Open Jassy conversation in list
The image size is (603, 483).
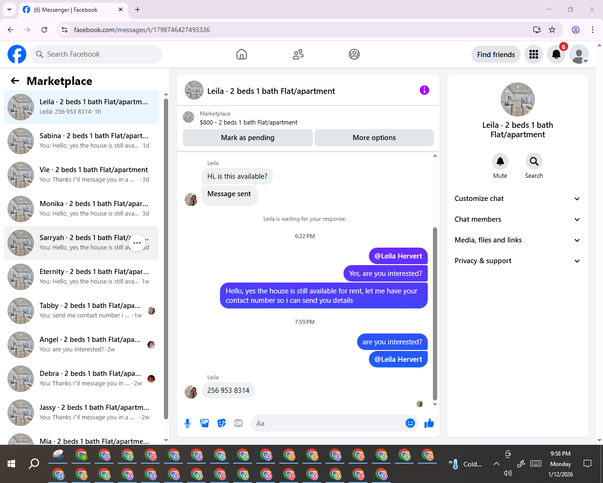coord(81,413)
